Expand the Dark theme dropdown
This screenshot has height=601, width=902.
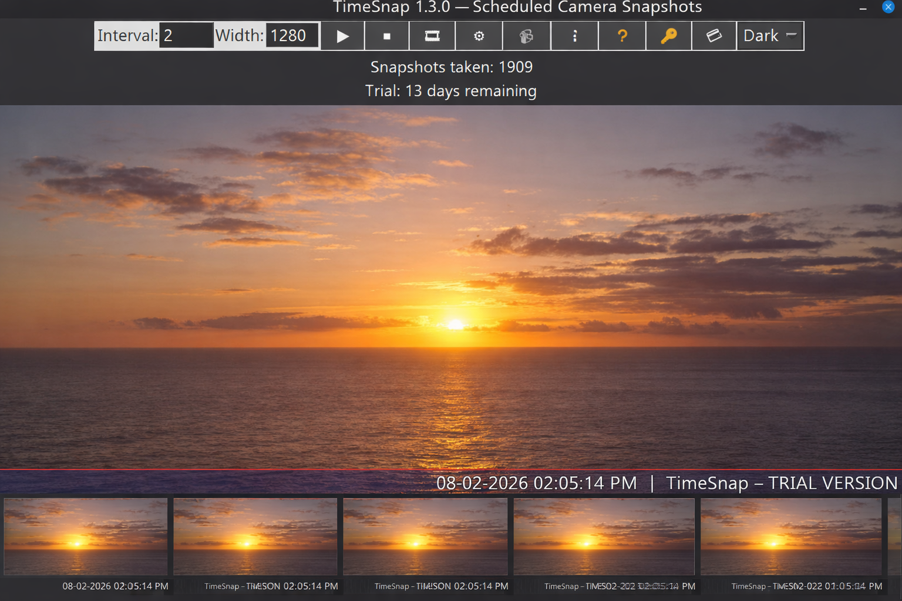[770, 36]
